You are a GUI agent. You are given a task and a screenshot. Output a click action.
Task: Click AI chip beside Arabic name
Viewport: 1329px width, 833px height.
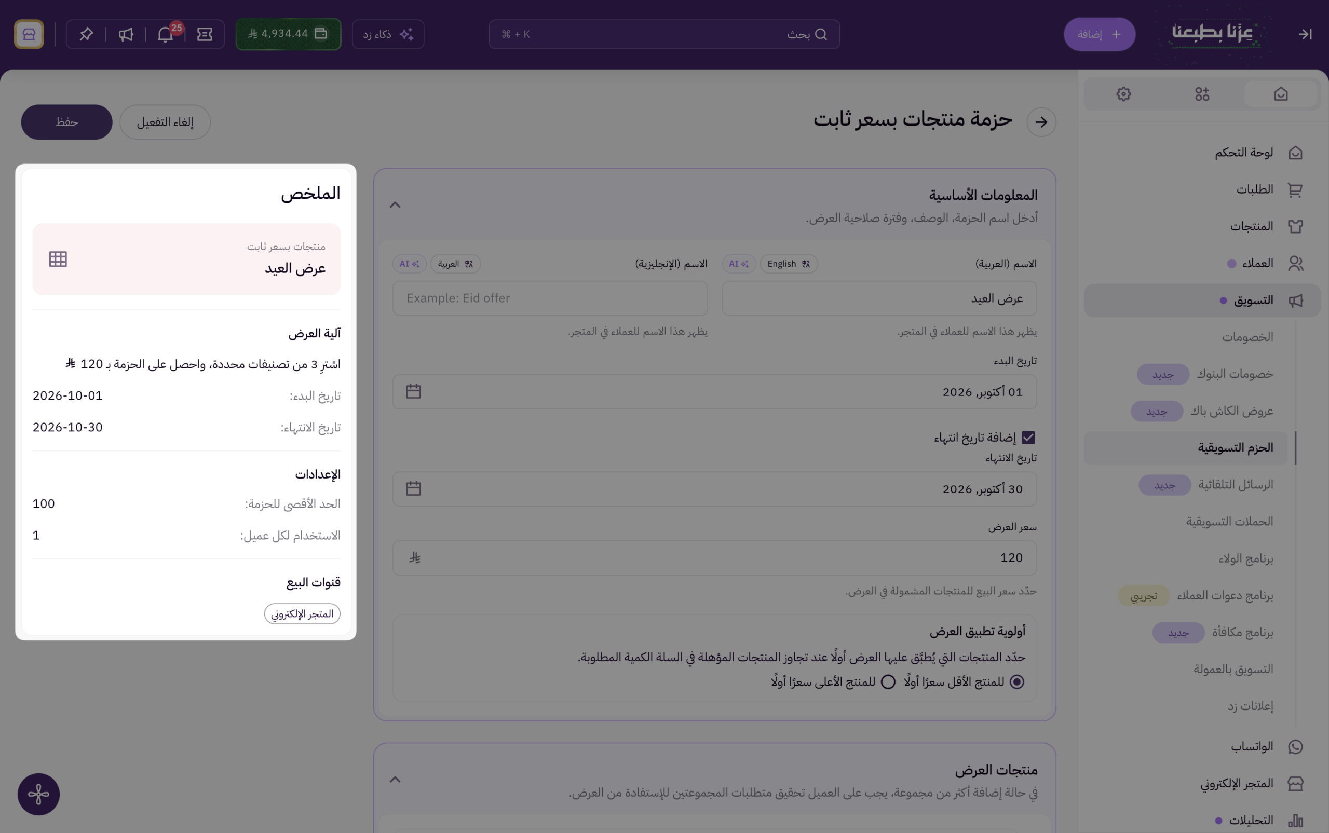coord(738,264)
